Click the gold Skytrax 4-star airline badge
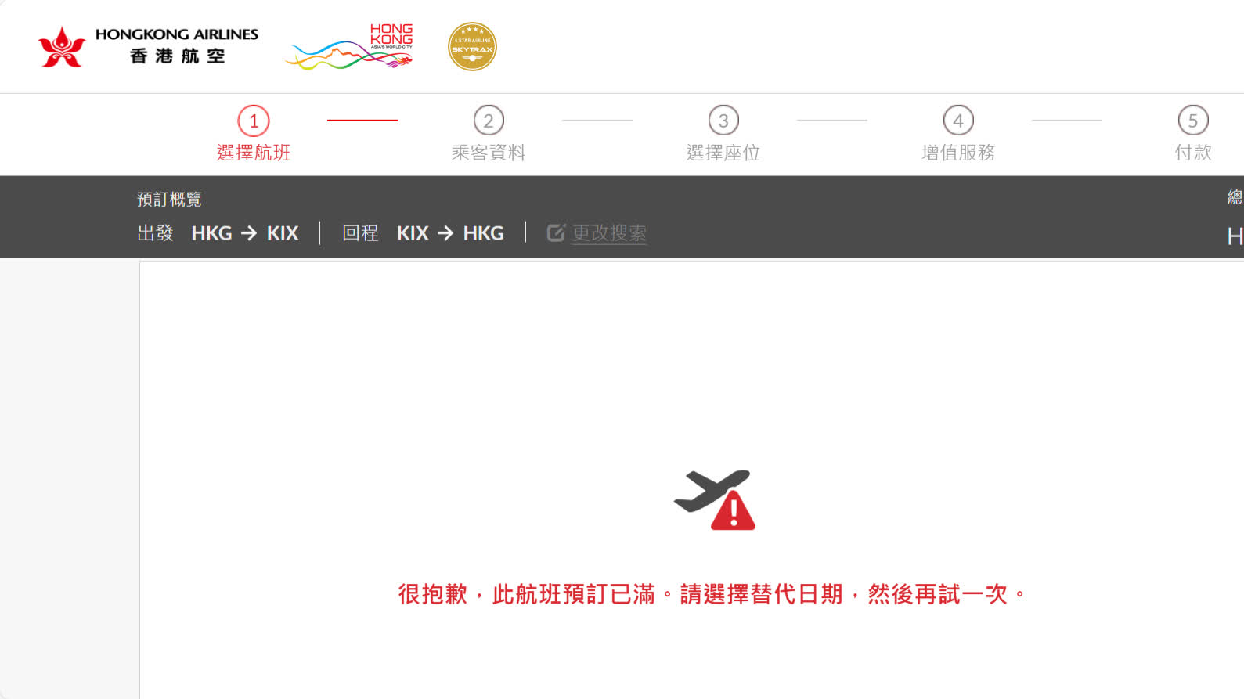1244x699 pixels. click(x=472, y=47)
